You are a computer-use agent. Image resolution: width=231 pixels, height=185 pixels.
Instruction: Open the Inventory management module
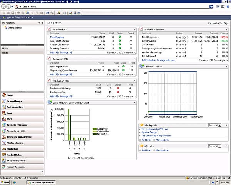22,137
